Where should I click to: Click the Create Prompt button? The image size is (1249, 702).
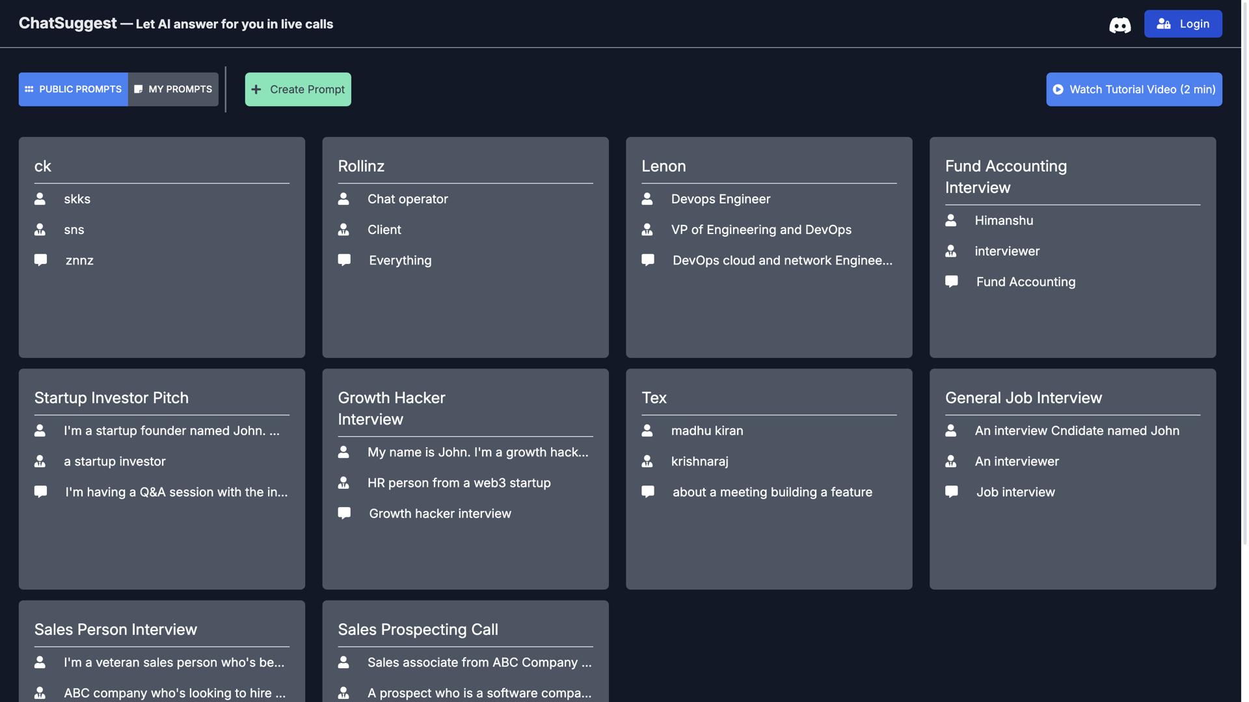point(298,89)
